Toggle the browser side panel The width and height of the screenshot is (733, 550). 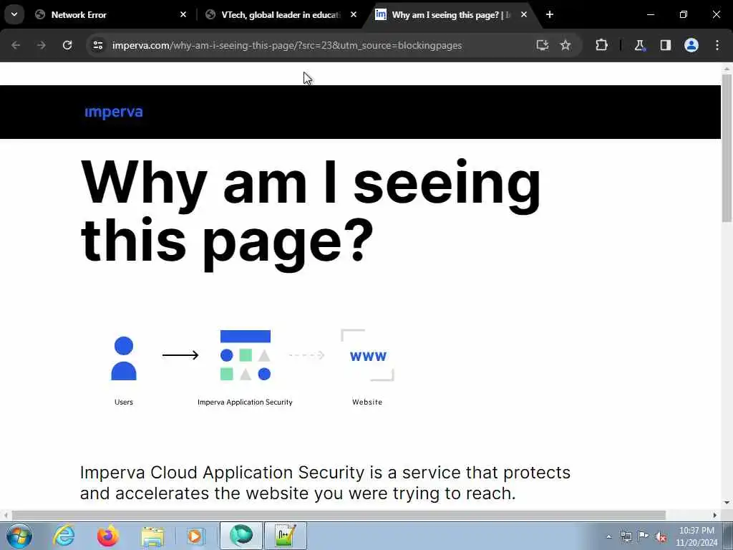[666, 45]
